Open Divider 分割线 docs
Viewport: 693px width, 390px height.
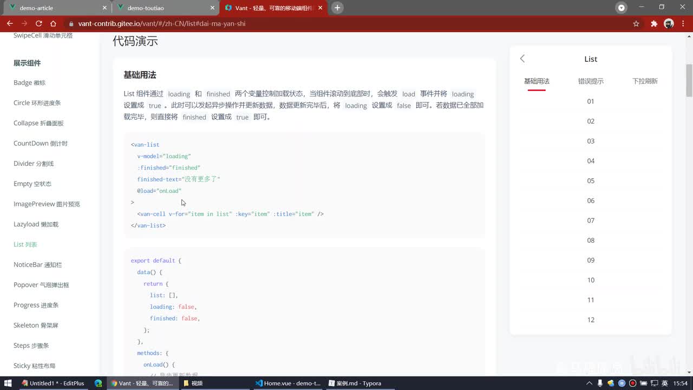(x=34, y=164)
